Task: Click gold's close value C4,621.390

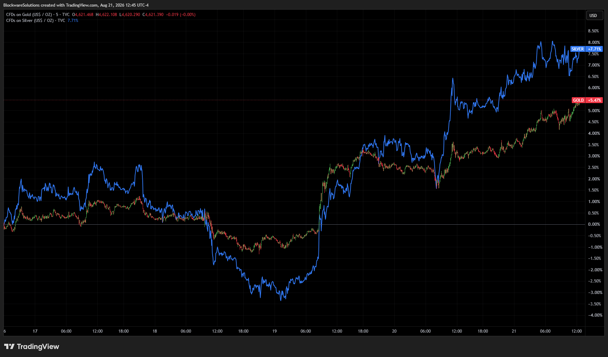Action: coord(153,15)
